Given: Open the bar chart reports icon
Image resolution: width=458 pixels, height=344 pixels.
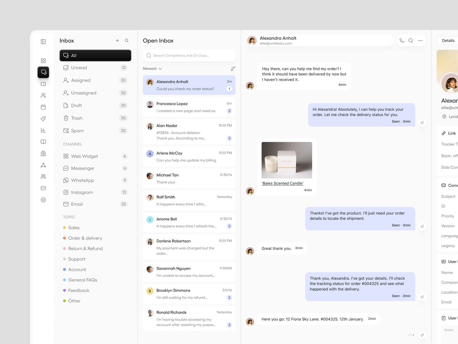Looking at the screenshot, I should click(x=43, y=130).
